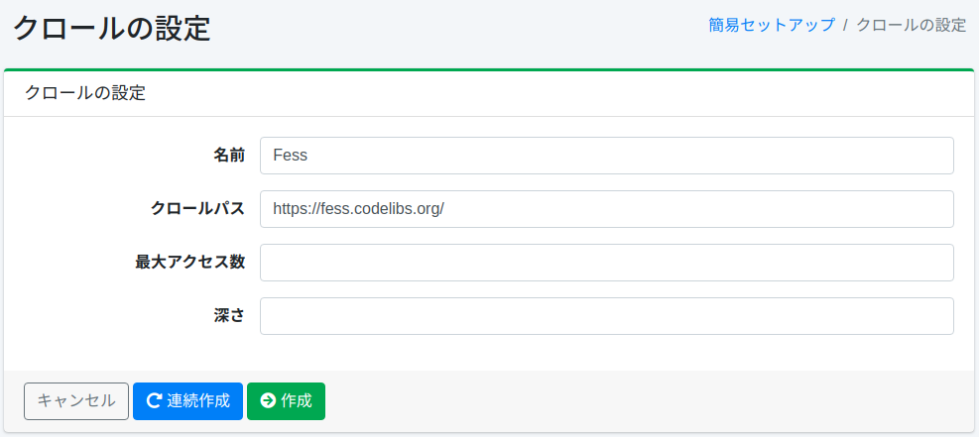Click the rotate icon on 連続作成 button
Screen dimensions: 979x437
coord(154,401)
